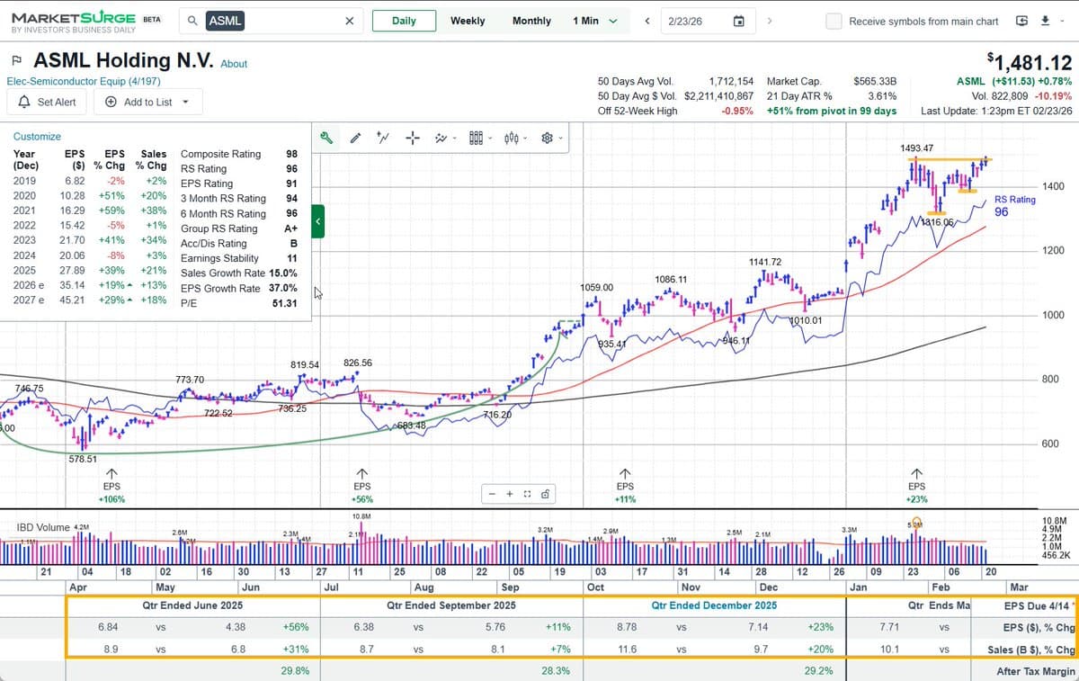This screenshot has width=1079, height=681.
Task: Click the Set Alert button
Action: tap(46, 102)
